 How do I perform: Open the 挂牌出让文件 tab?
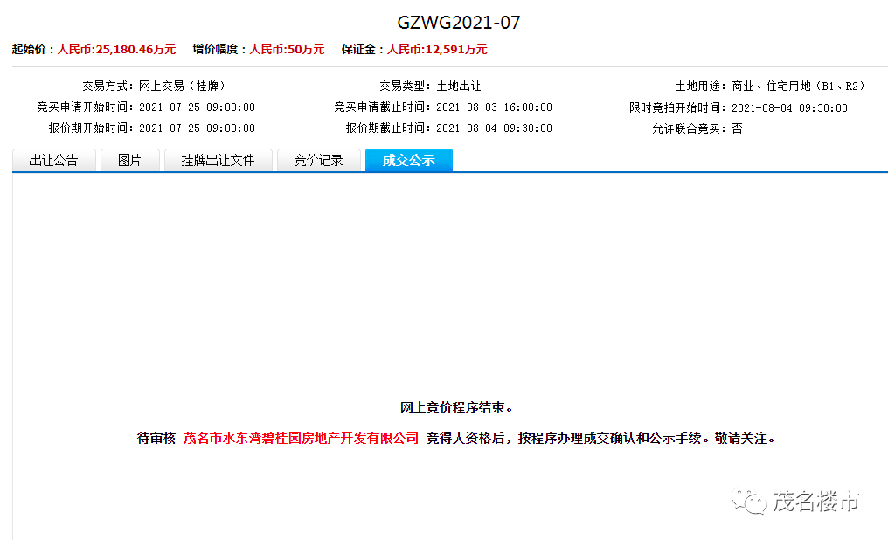click(218, 160)
